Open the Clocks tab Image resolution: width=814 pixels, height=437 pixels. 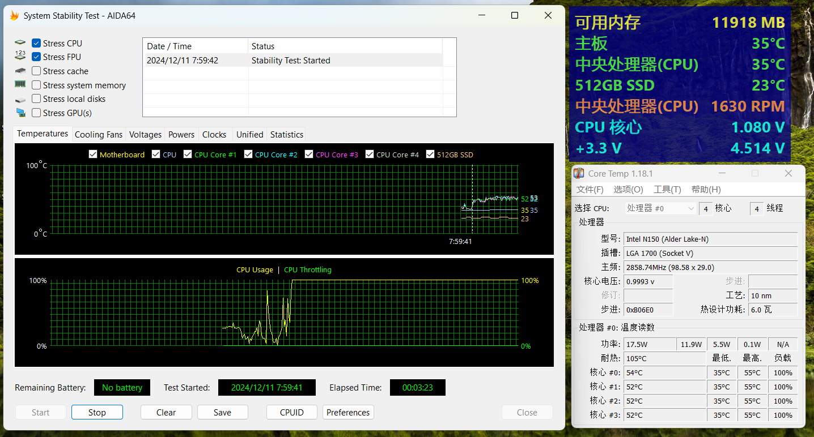[x=214, y=135]
